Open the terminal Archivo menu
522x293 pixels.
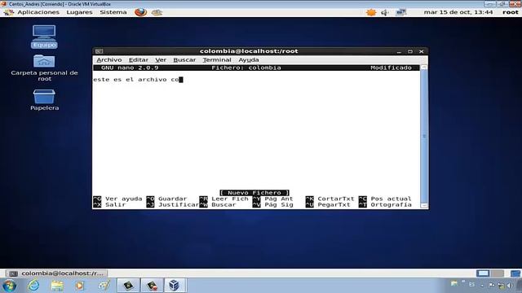[109, 60]
